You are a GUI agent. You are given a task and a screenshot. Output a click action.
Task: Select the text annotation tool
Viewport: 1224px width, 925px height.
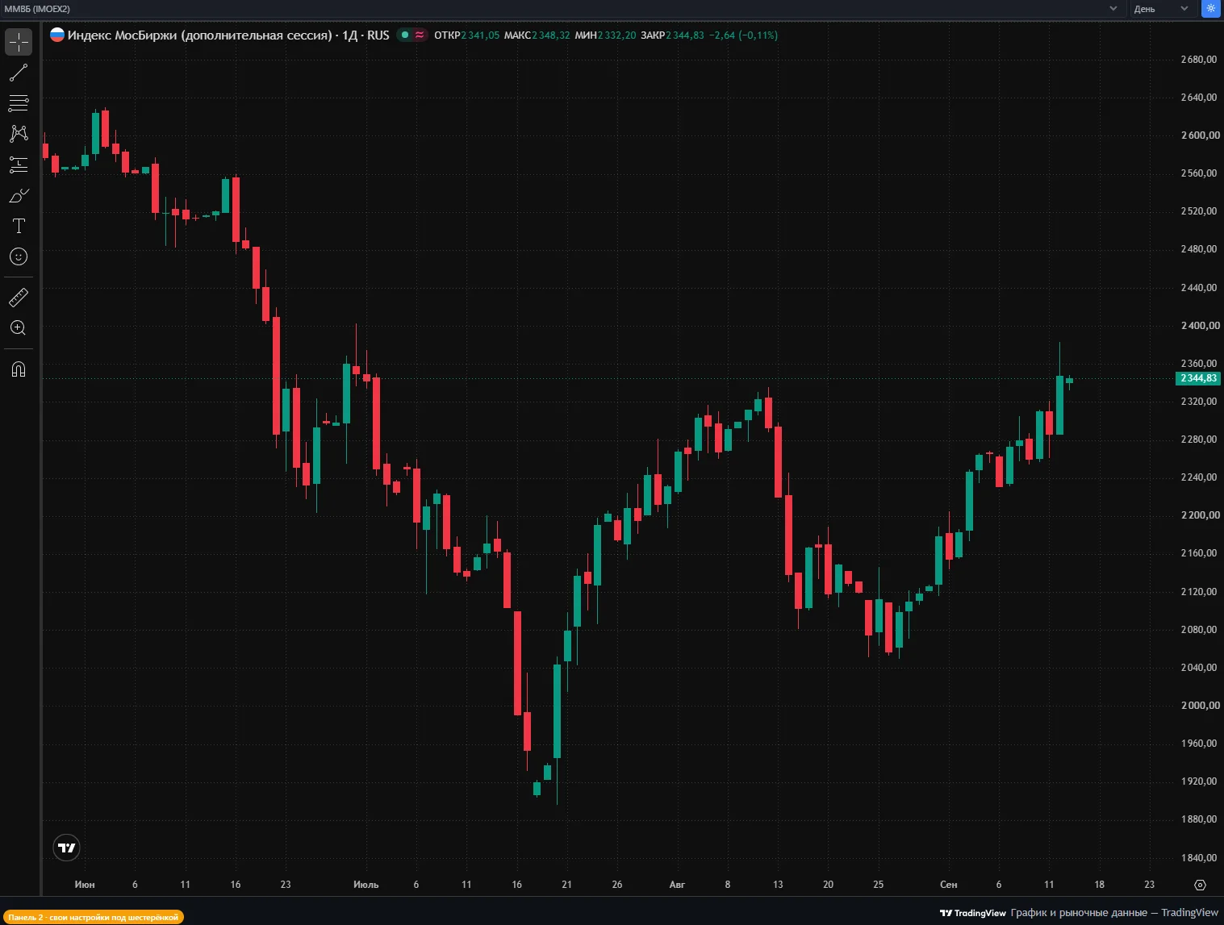click(x=19, y=226)
